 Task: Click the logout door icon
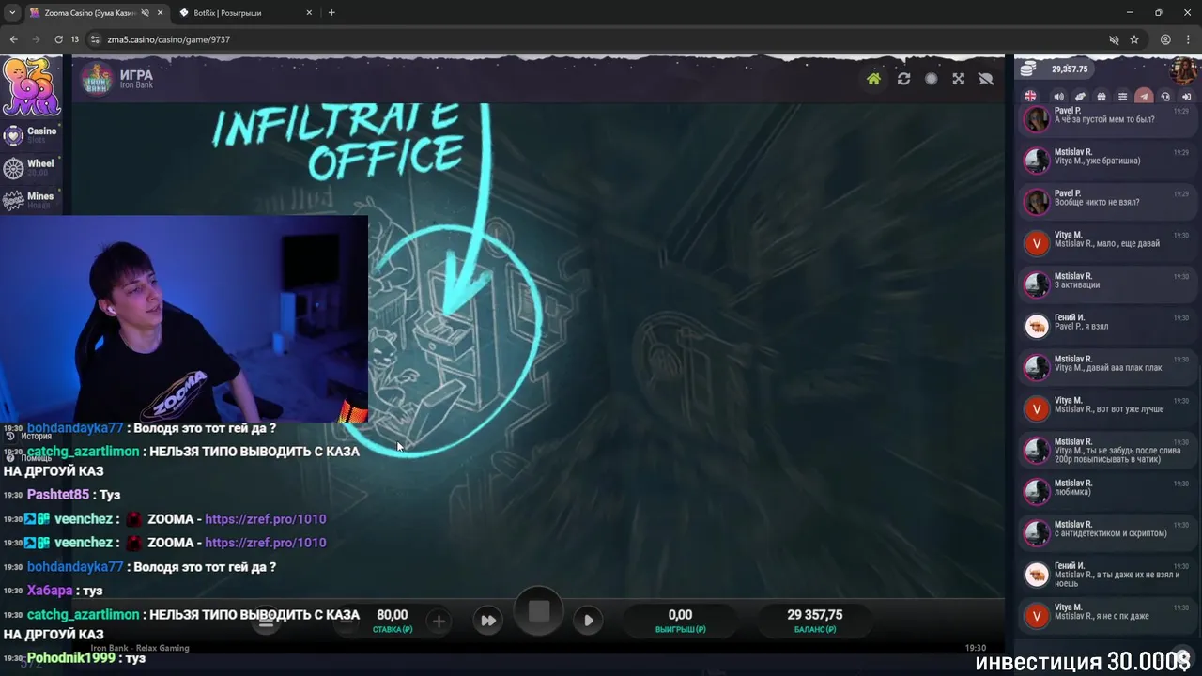pos(1186,96)
